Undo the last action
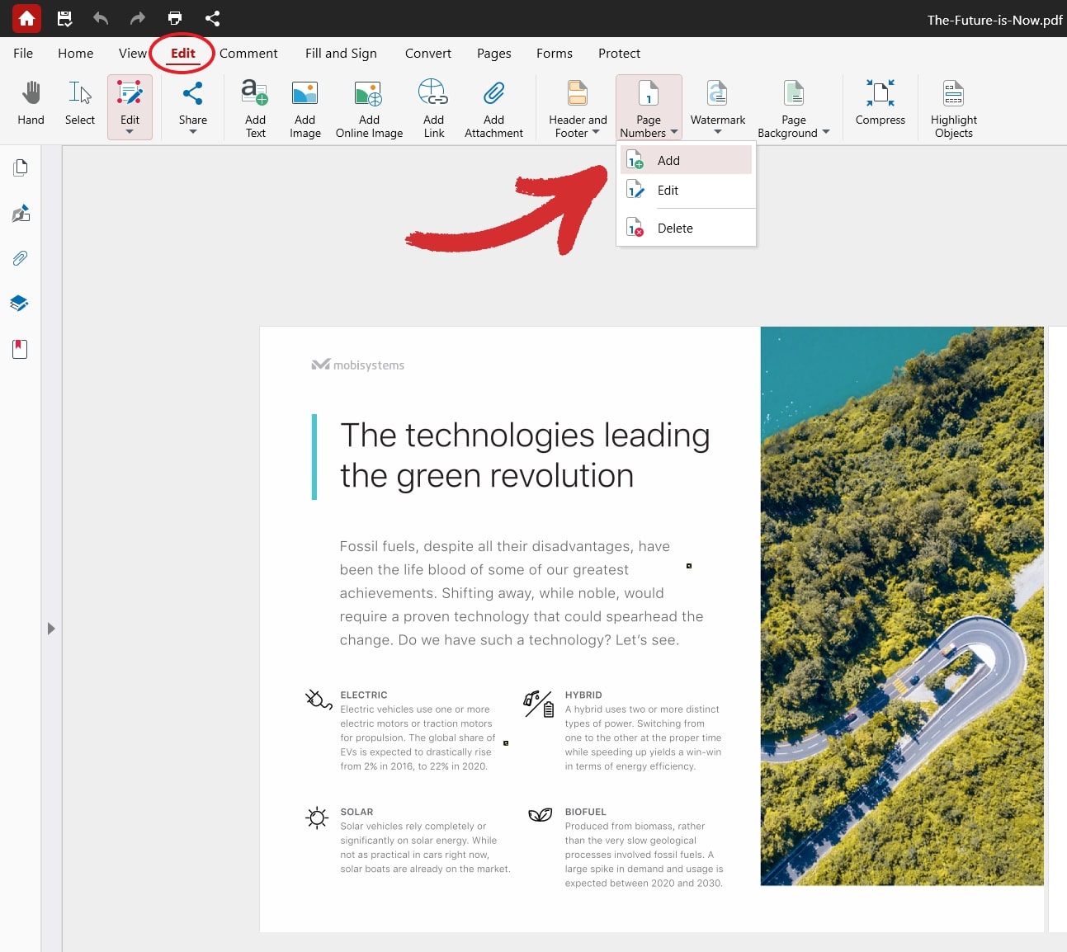1067x952 pixels. click(x=101, y=18)
